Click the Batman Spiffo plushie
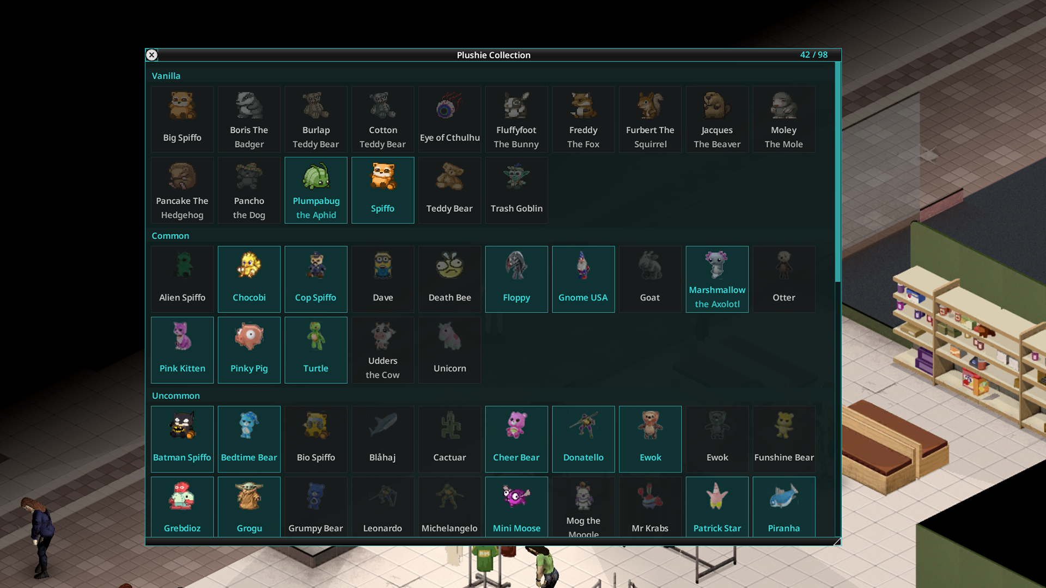1046x588 pixels. (182, 439)
